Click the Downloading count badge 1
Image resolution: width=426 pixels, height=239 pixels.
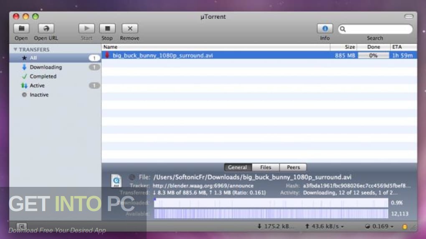(x=94, y=67)
